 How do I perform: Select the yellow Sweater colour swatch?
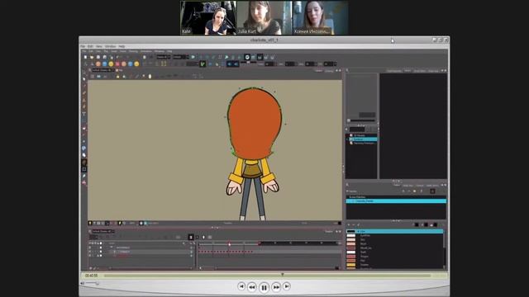point(351,265)
